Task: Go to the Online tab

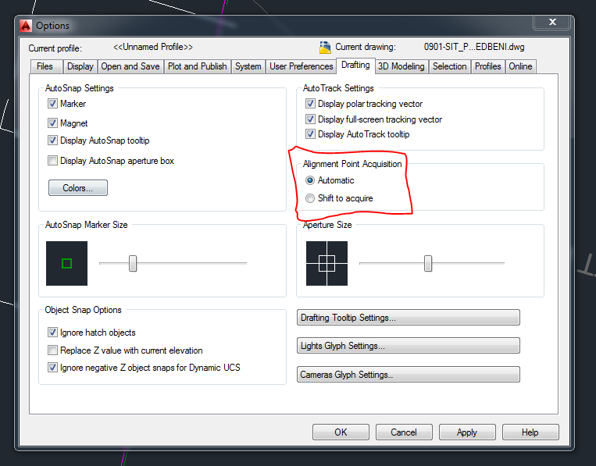Action: pyautogui.click(x=520, y=66)
